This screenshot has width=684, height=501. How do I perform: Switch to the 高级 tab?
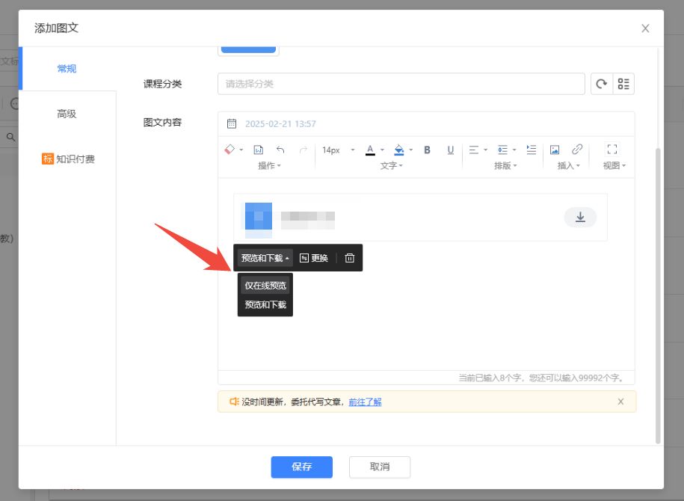tap(67, 114)
